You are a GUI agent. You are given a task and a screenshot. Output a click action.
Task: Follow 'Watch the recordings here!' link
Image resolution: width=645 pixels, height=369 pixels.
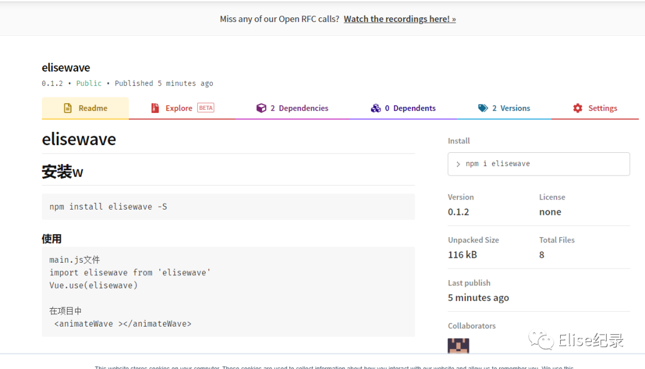400,19
